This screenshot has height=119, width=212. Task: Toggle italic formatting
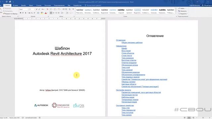point(23,13)
